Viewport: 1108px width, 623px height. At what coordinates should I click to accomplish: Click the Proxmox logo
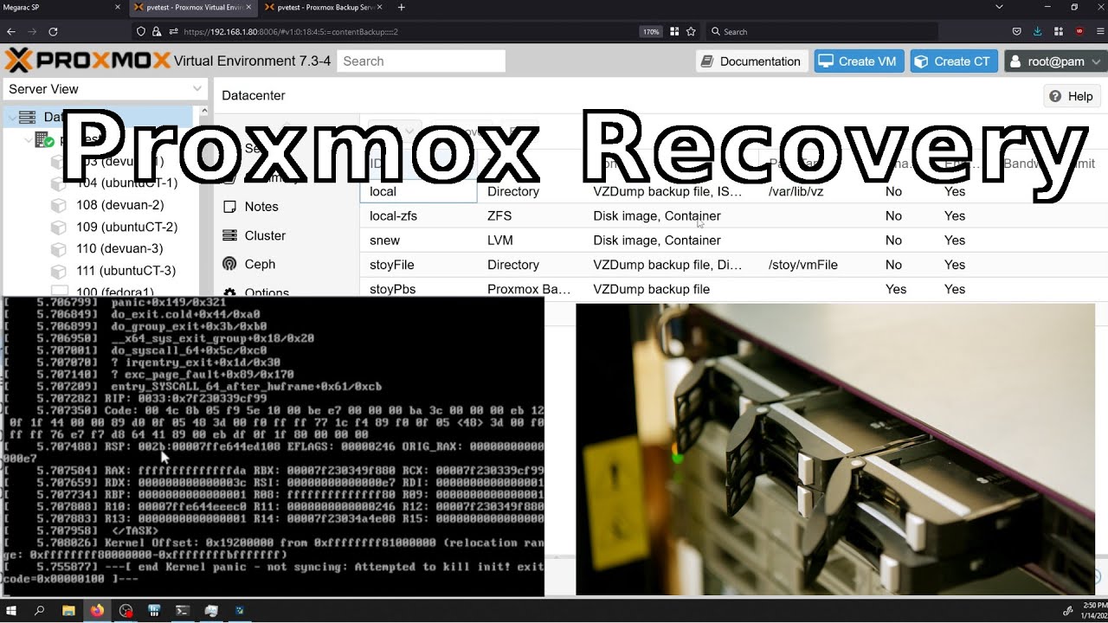87,61
